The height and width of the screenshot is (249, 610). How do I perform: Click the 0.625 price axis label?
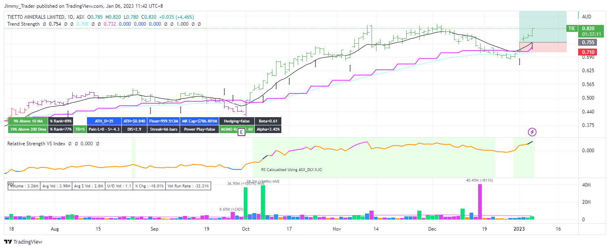coord(588,71)
